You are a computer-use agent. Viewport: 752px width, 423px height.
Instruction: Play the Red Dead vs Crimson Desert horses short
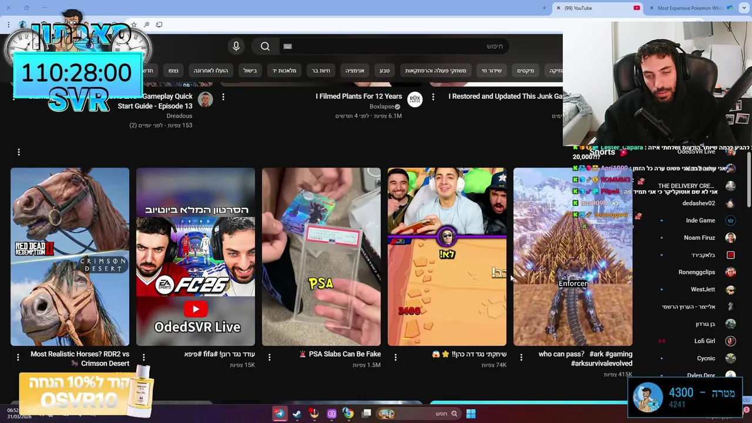coord(70,257)
